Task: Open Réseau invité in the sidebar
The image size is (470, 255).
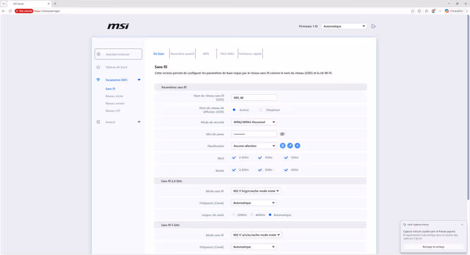Action: click(x=114, y=96)
